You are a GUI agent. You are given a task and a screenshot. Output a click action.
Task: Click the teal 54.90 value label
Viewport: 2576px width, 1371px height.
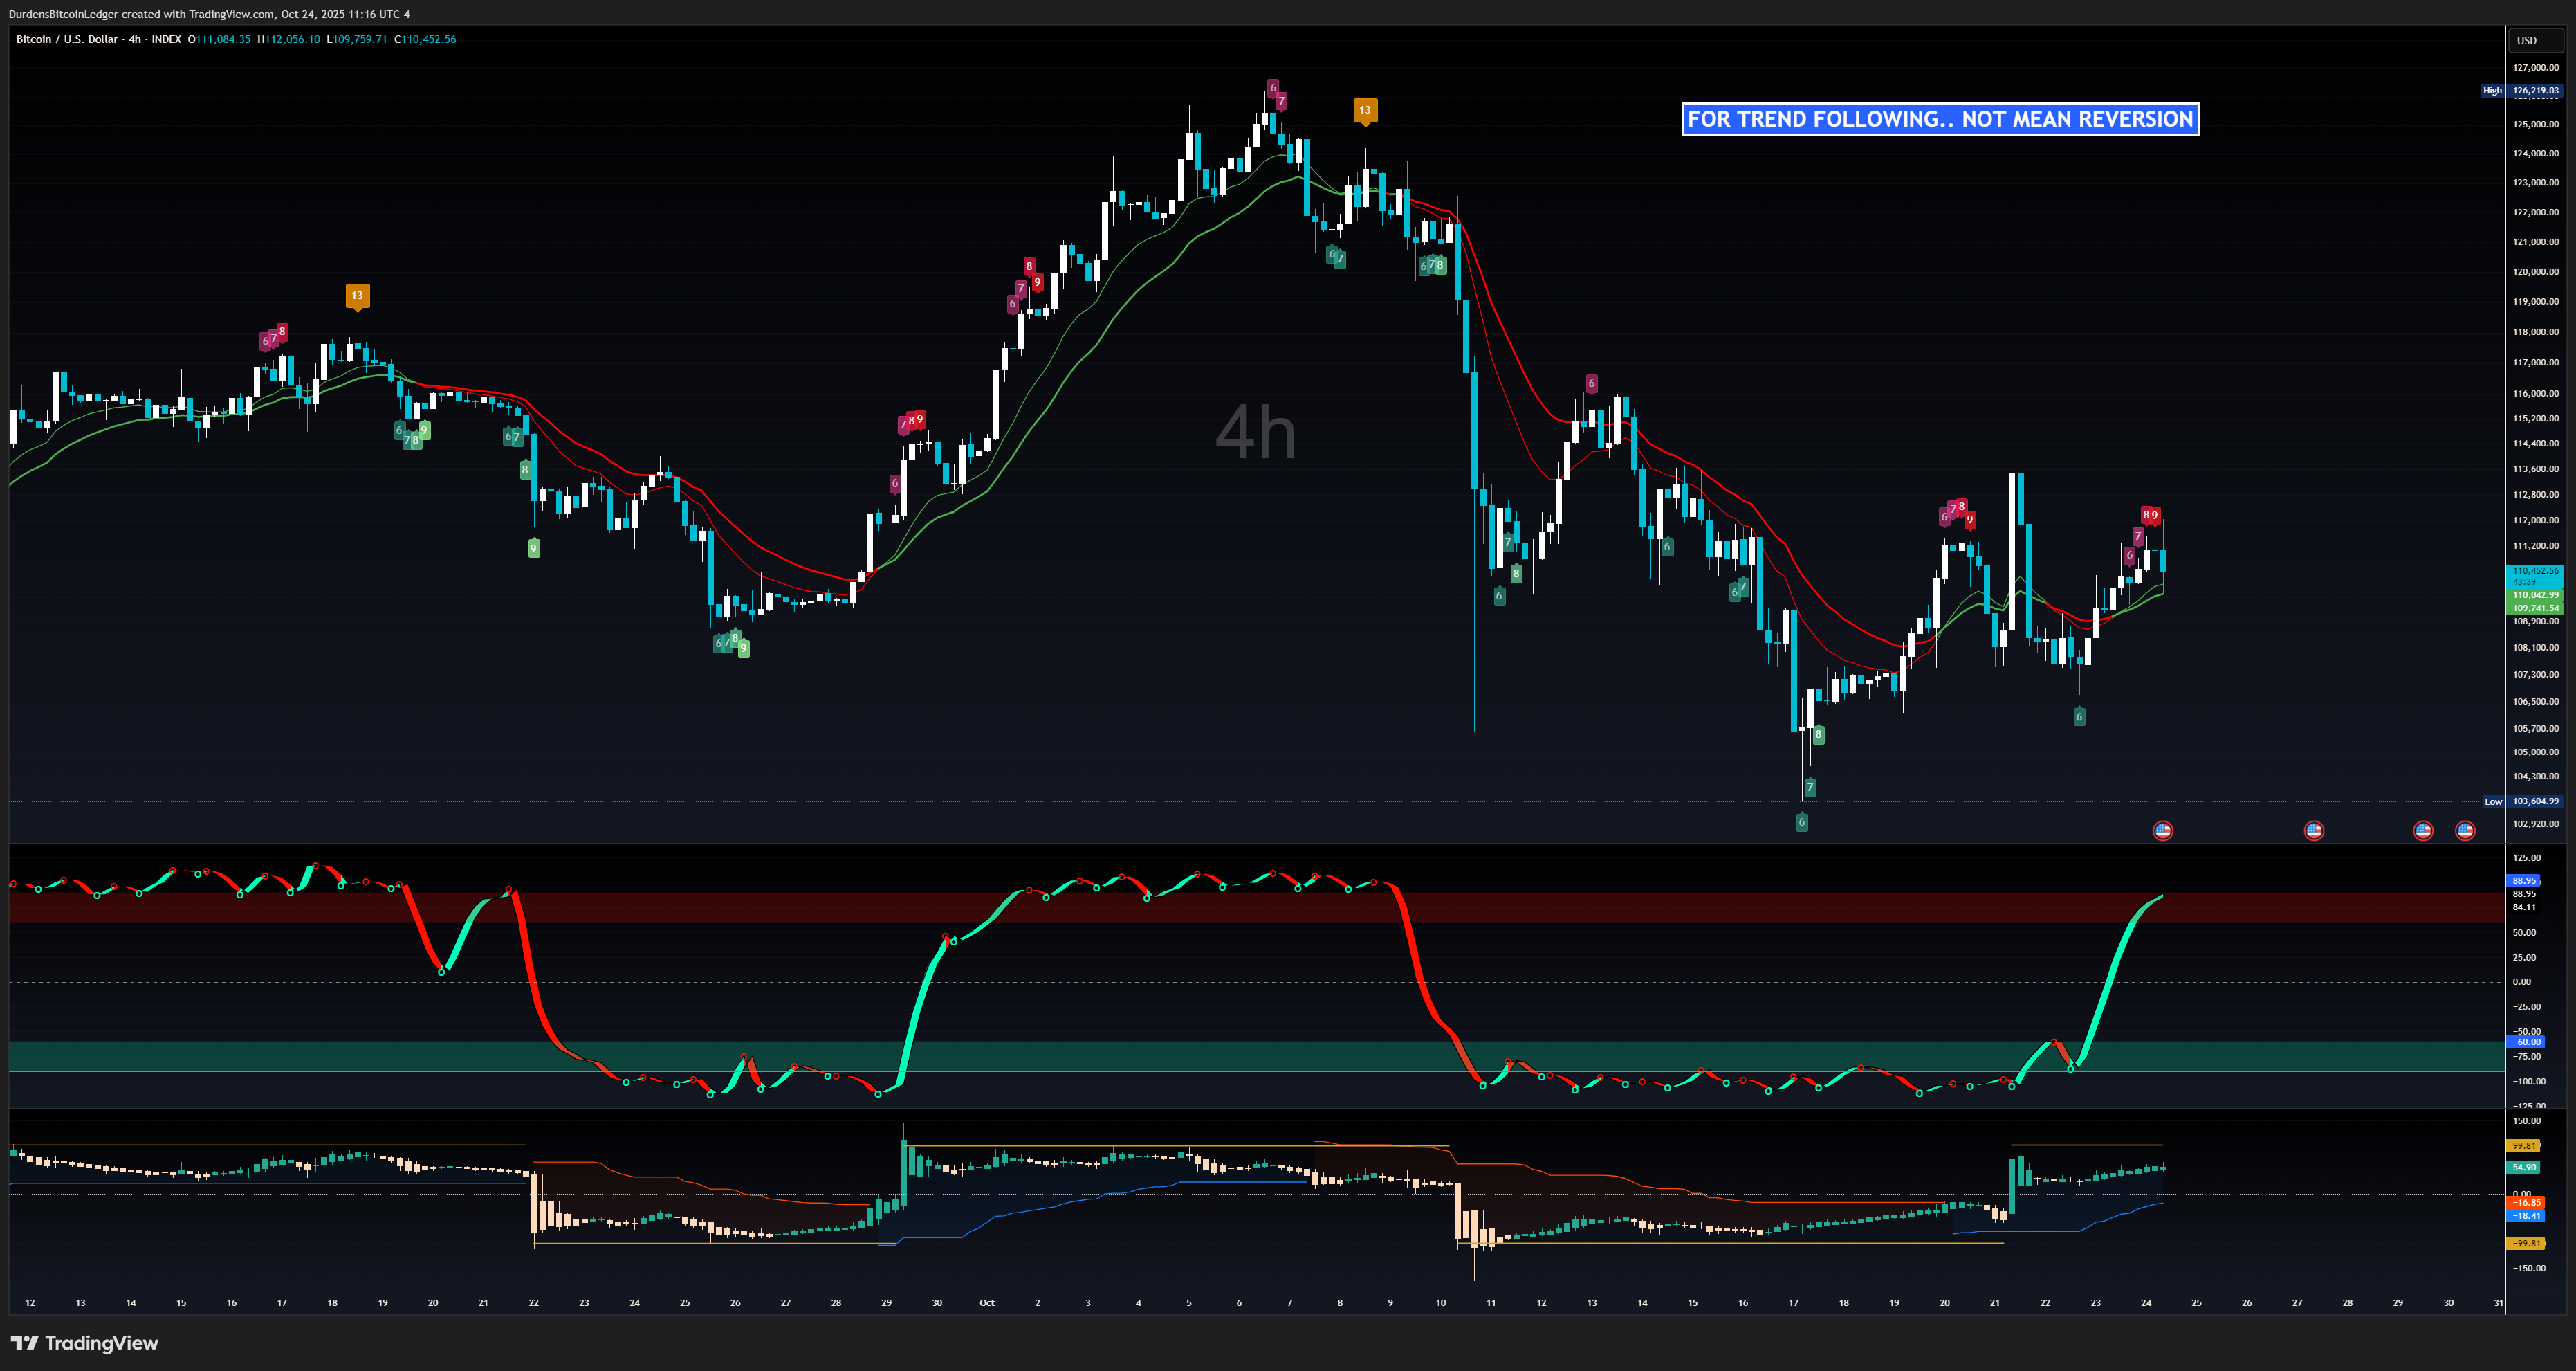(2524, 1168)
